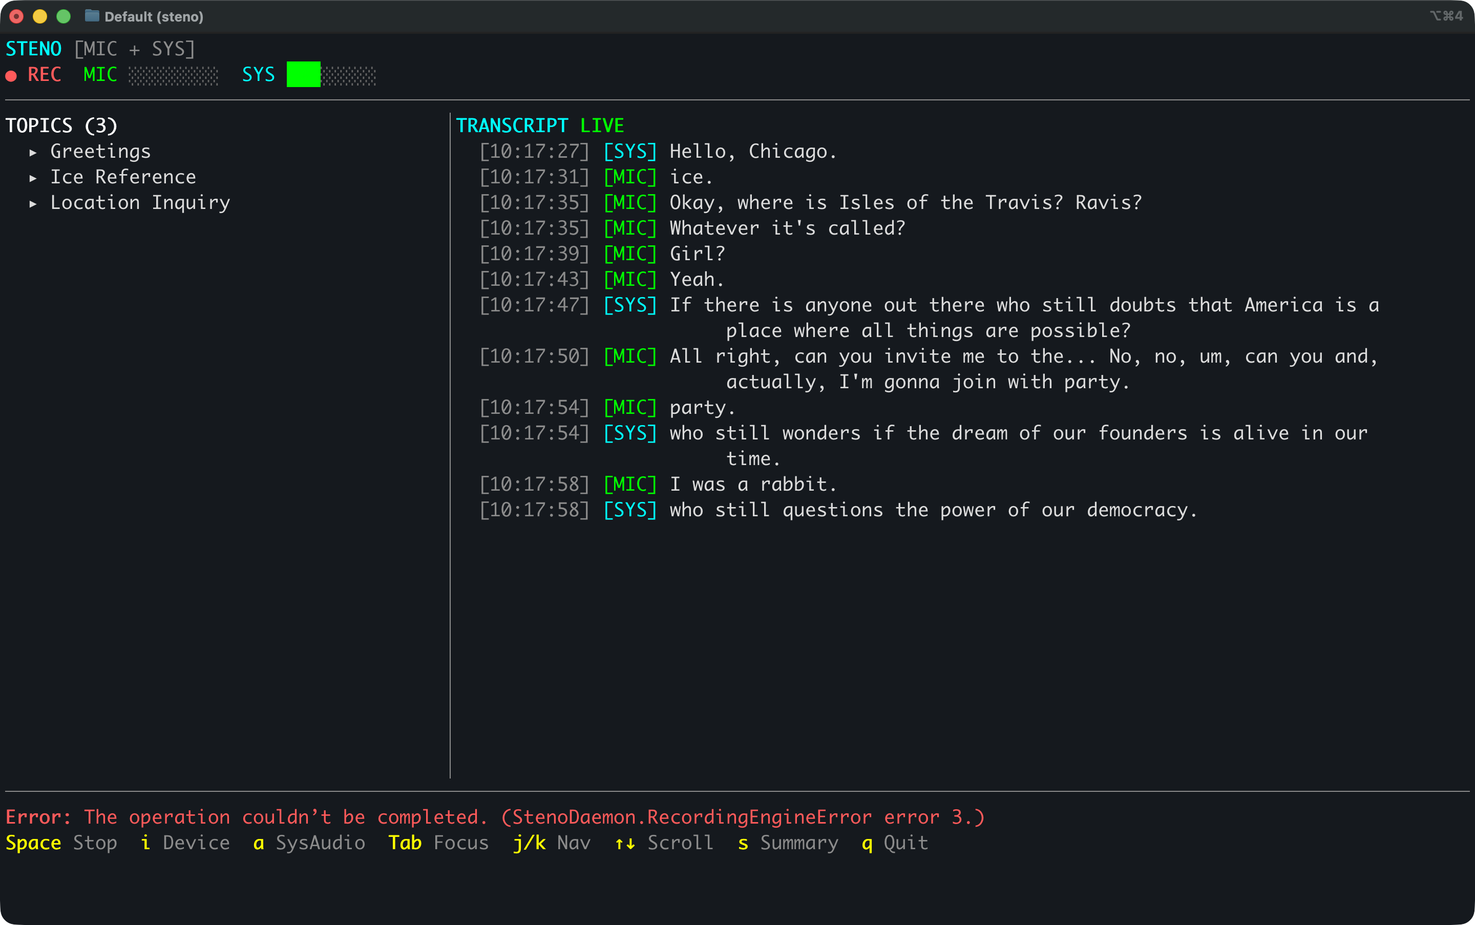Image resolution: width=1475 pixels, height=925 pixels.
Task: Select the MIC input label in status bar
Action: [x=100, y=75]
